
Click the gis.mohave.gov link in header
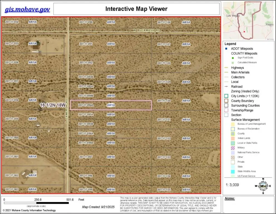(x=27, y=9)
